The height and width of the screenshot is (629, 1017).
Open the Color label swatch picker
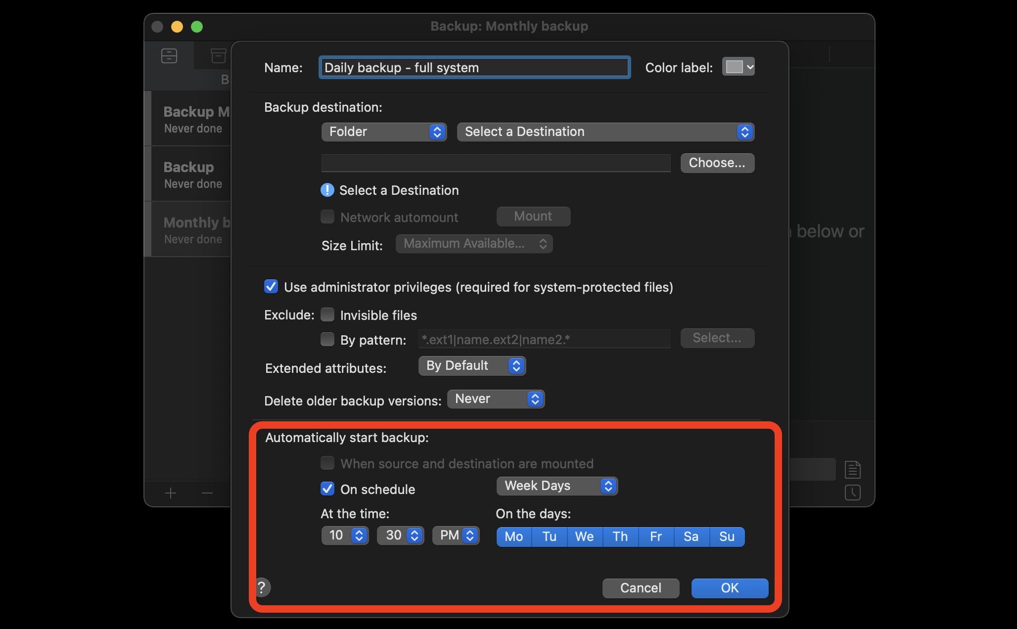(x=738, y=66)
